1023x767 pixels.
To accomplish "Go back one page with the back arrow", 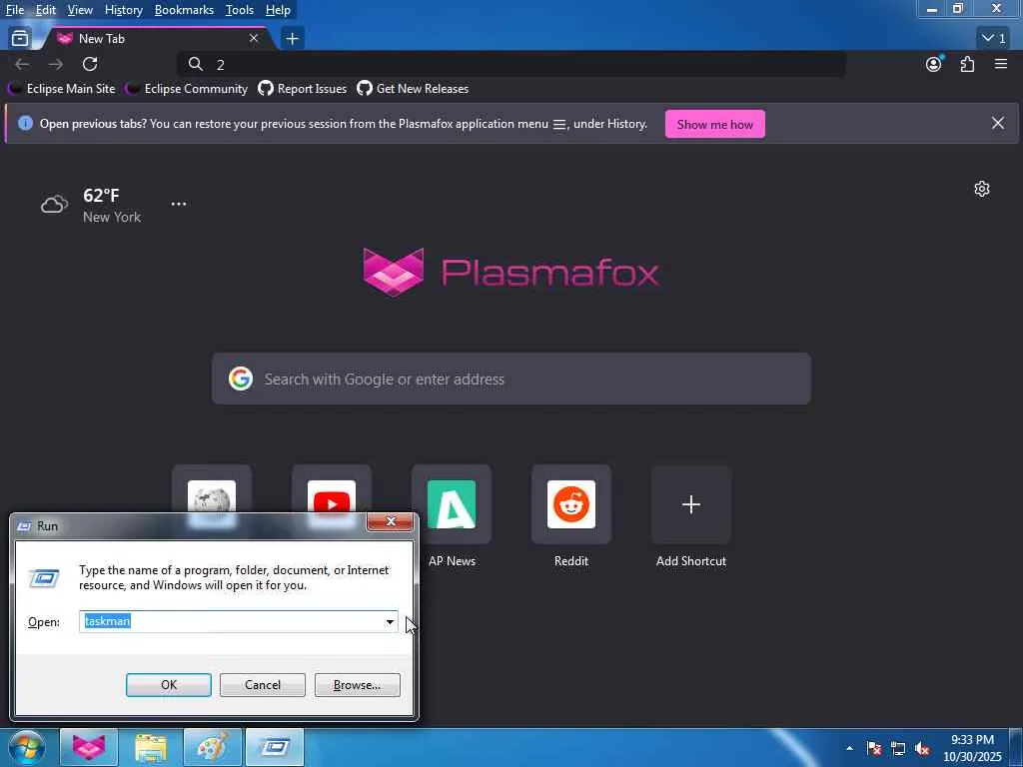I will (x=22, y=64).
